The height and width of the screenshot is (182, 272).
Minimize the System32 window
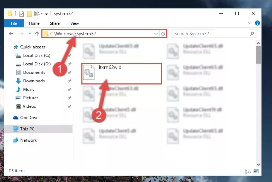(221, 13)
